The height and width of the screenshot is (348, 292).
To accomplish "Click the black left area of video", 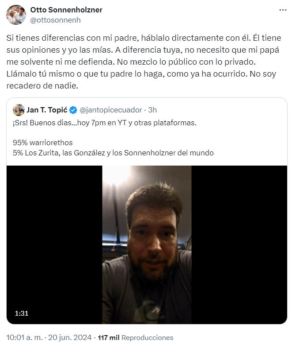I will (x=54, y=244).
